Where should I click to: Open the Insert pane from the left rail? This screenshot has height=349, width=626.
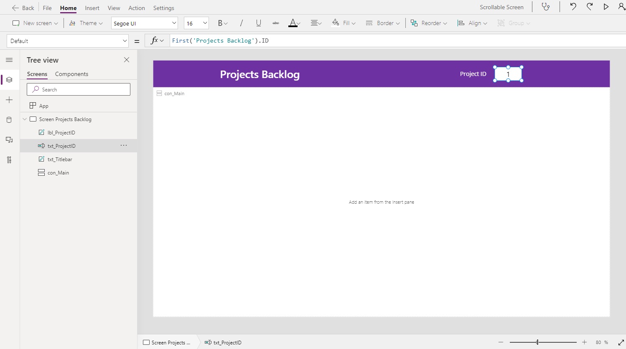9,100
